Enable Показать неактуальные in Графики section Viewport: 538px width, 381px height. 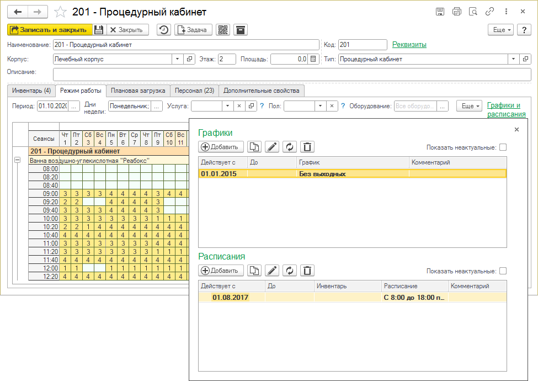pos(502,147)
